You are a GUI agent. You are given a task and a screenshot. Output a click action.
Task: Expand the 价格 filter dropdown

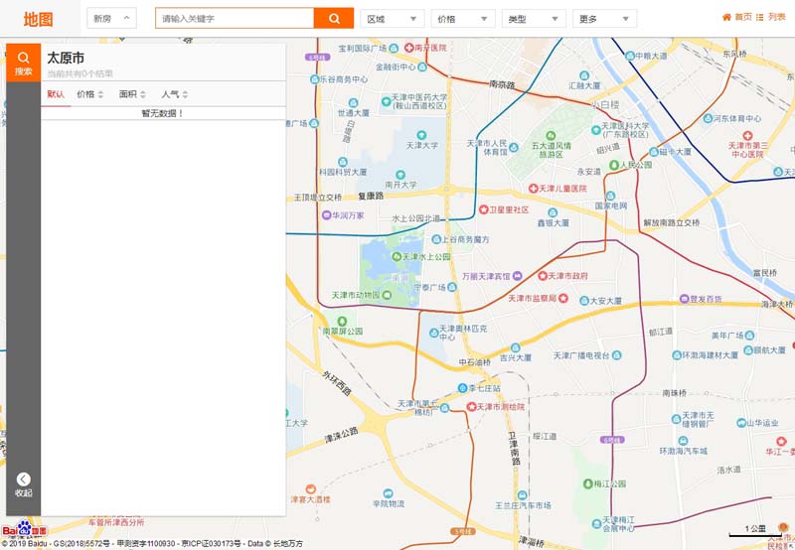(462, 19)
